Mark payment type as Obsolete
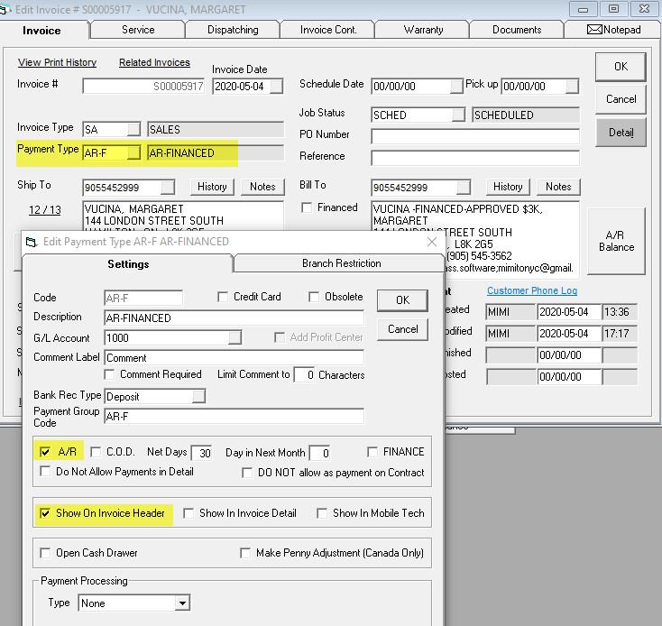Screen dimensions: 662x626 click(x=314, y=297)
